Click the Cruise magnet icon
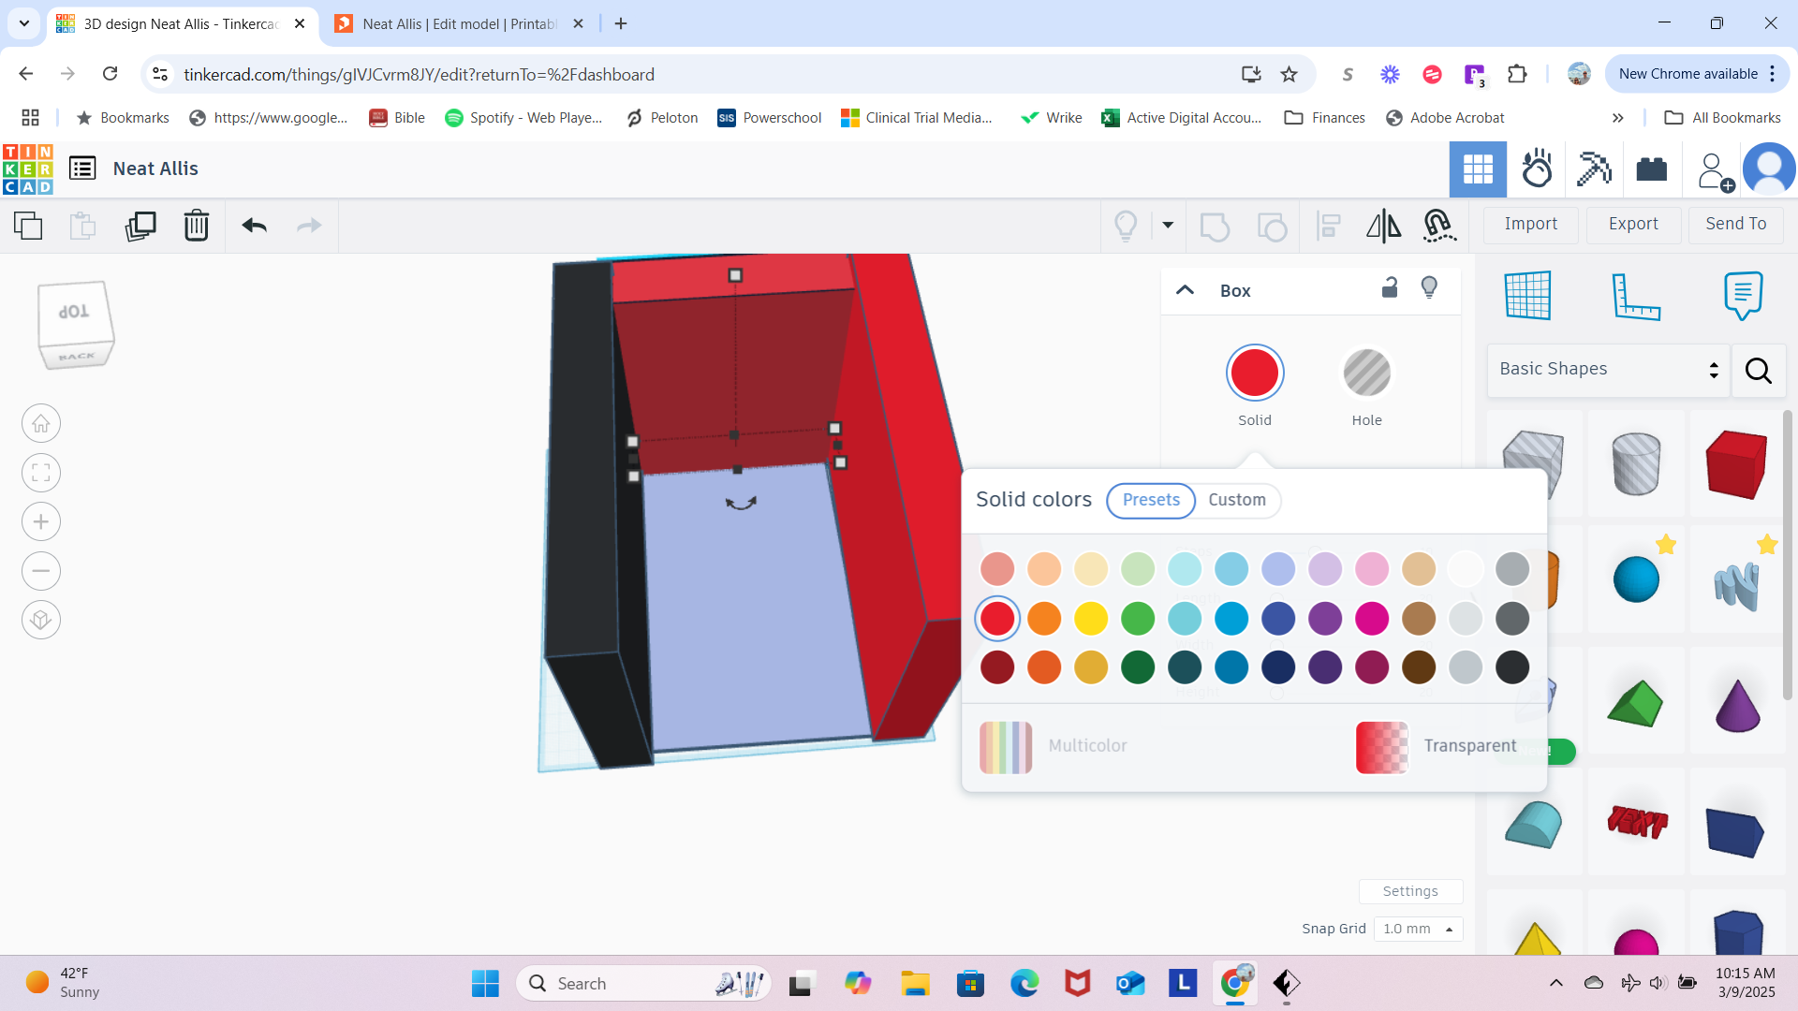1798x1011 pixels. 1438,226
